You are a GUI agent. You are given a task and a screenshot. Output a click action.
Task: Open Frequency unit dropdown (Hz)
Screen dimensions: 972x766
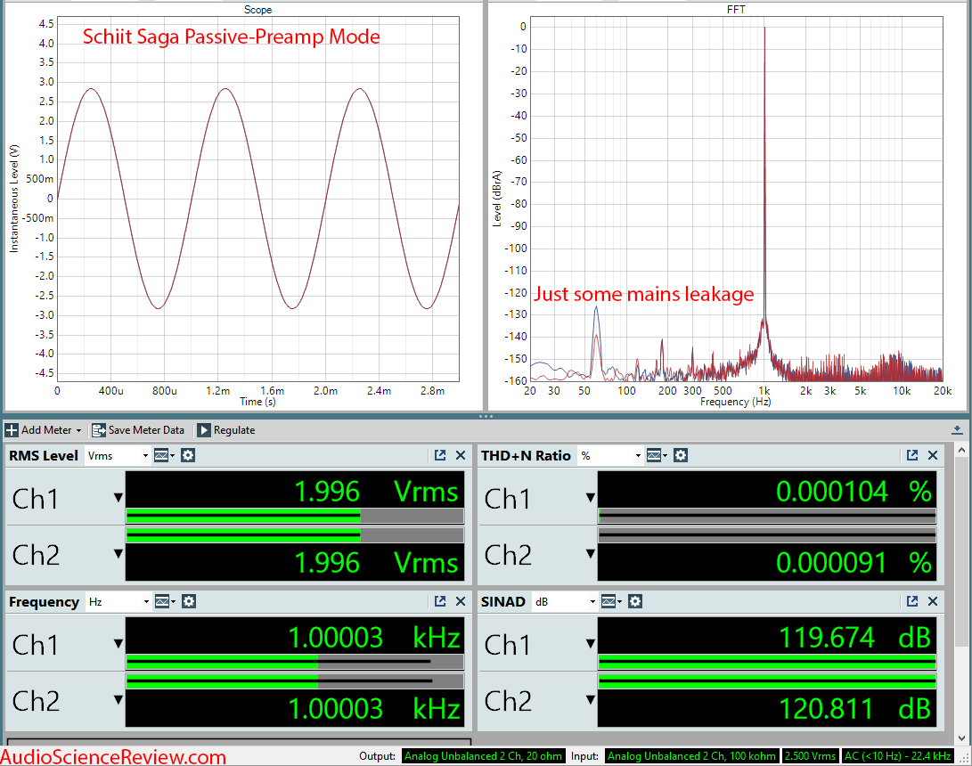(x=118, y=602)
